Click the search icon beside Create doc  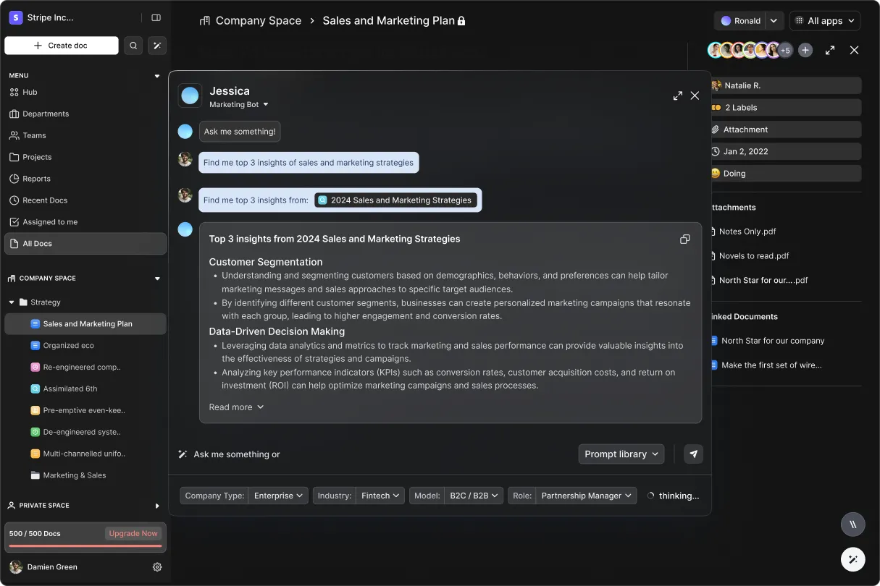pos(133,46)
